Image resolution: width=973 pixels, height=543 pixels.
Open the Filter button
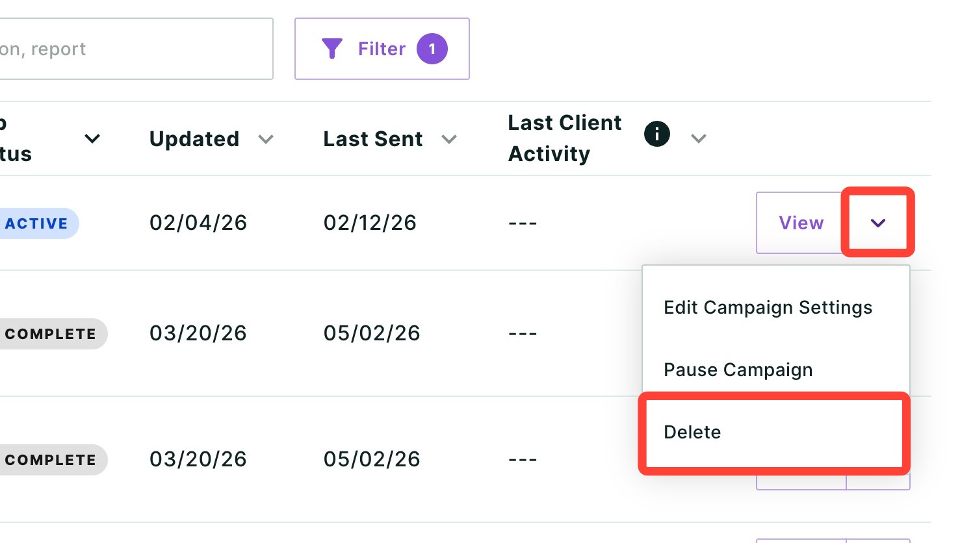pyautogui.click(x=382, y=49)
